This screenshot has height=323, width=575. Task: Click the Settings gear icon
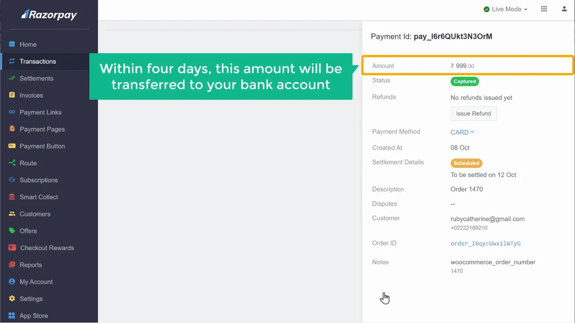[12, 298]
